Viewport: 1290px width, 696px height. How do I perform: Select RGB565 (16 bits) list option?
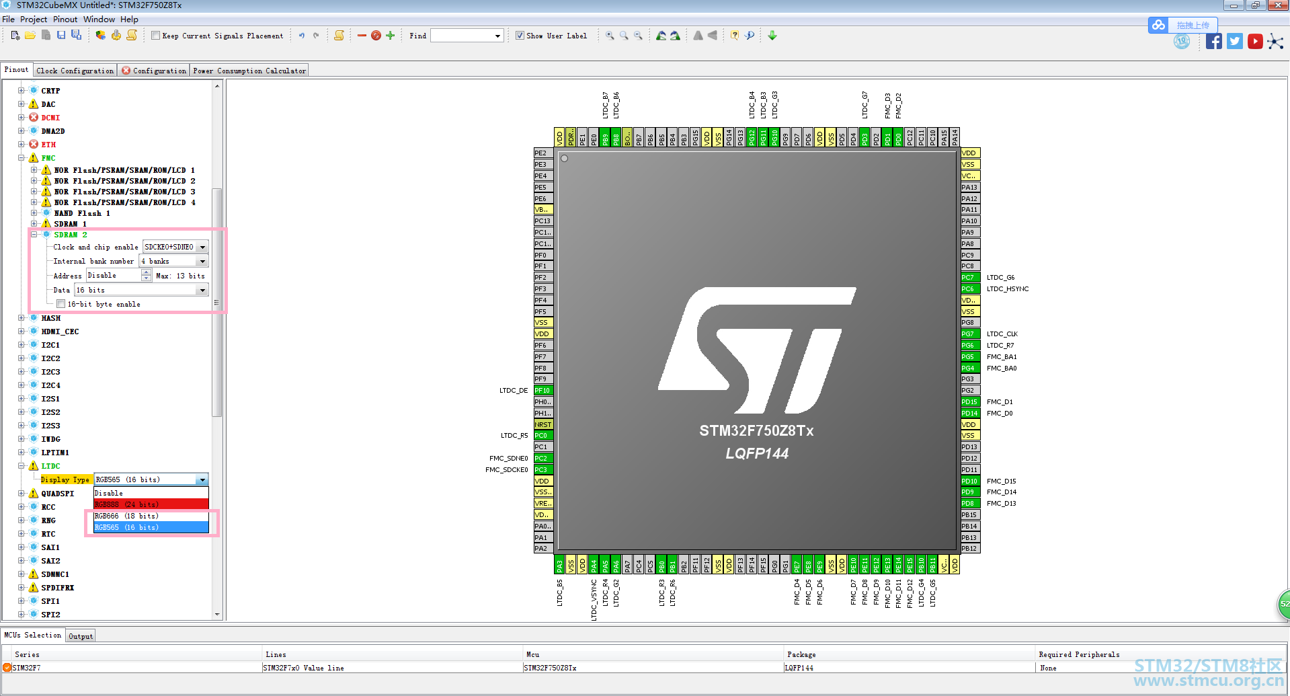151,527
